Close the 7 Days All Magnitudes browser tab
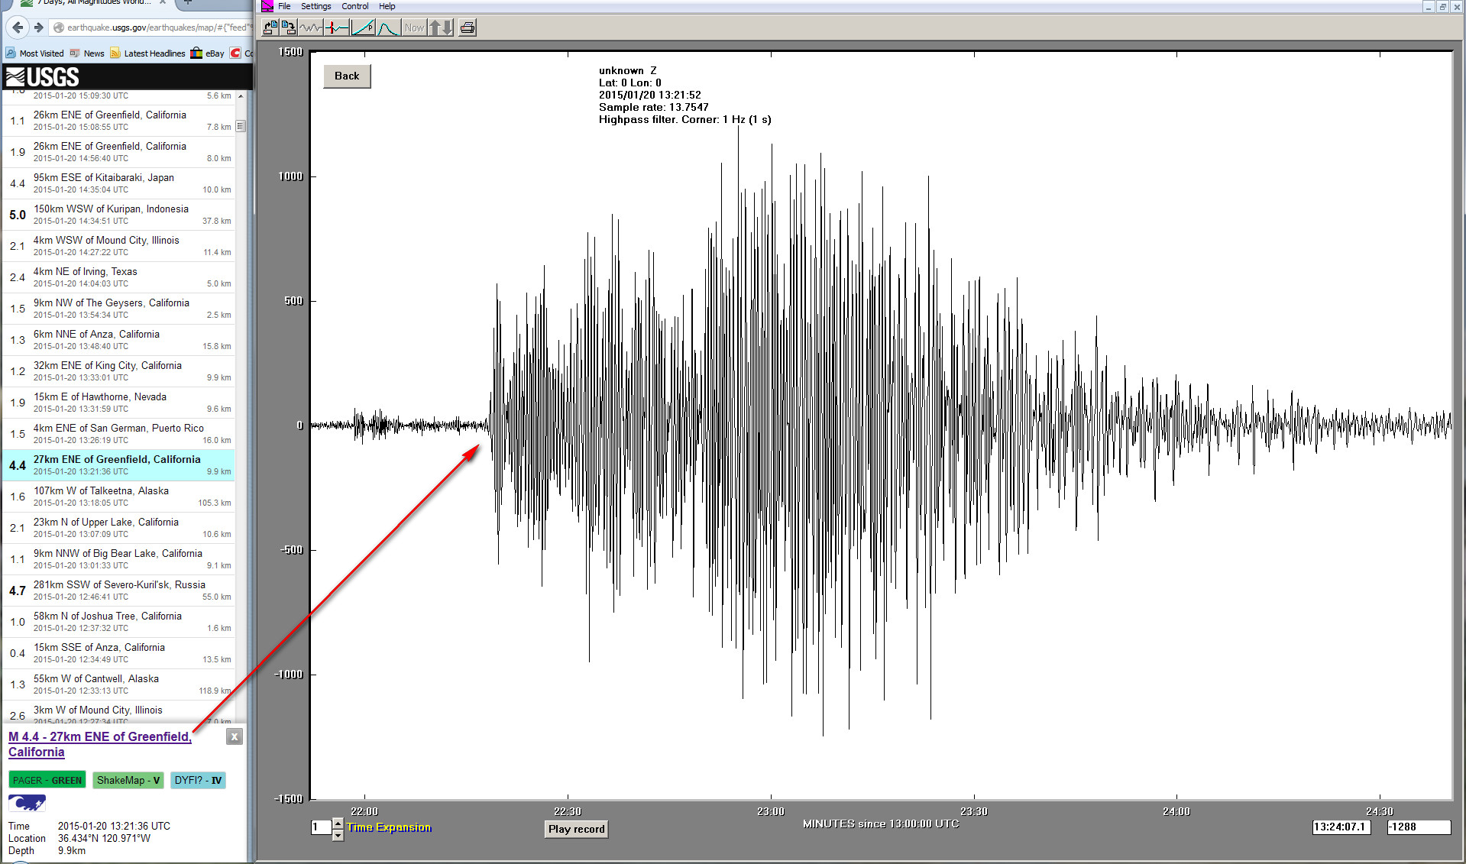 pyautogui.click(x=162, y=2)
